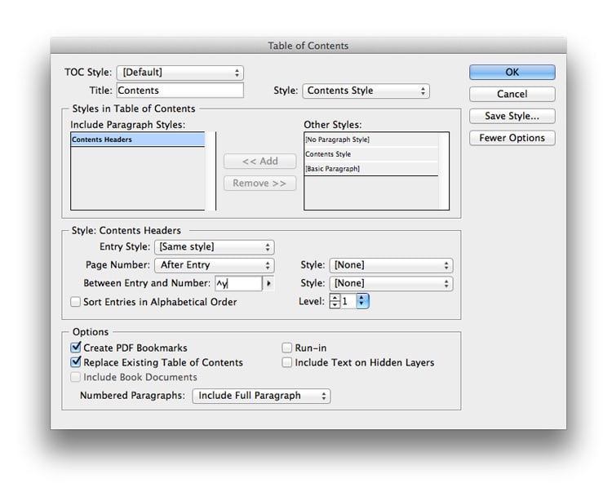Click the Between Entry and Number field
This screenshot has width=612, height=483.
(x=238, y=283)
